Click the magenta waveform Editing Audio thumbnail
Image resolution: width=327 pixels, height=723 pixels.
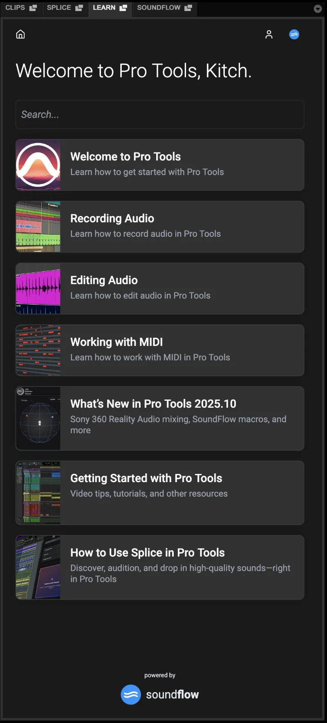pyautogui.click(x=38, y=288)
